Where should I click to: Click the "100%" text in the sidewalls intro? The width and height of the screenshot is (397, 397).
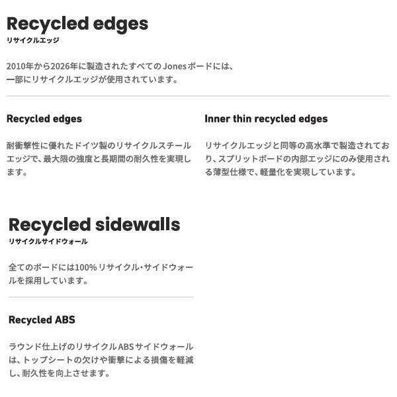tap(85, 267)
